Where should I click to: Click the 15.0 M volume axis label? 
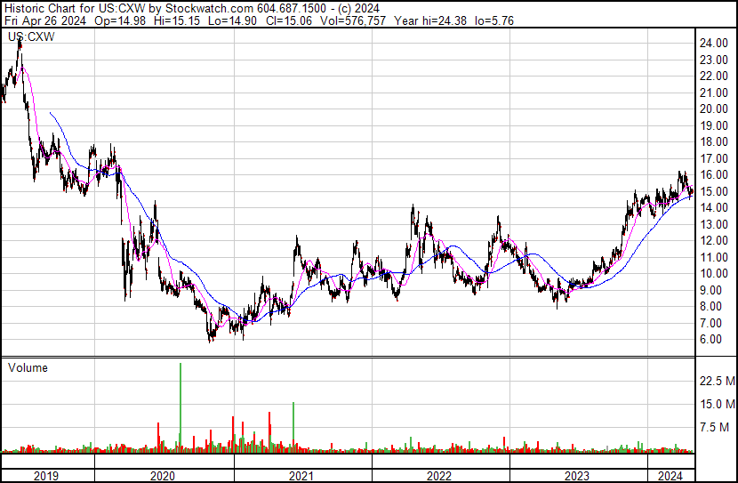(717, 404)
